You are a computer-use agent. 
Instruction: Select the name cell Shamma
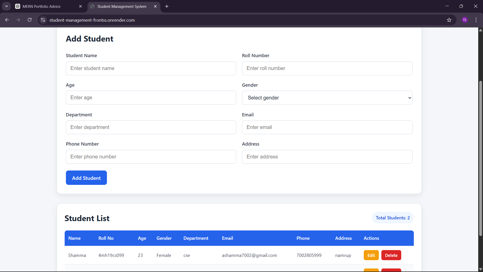coord(77,255)
